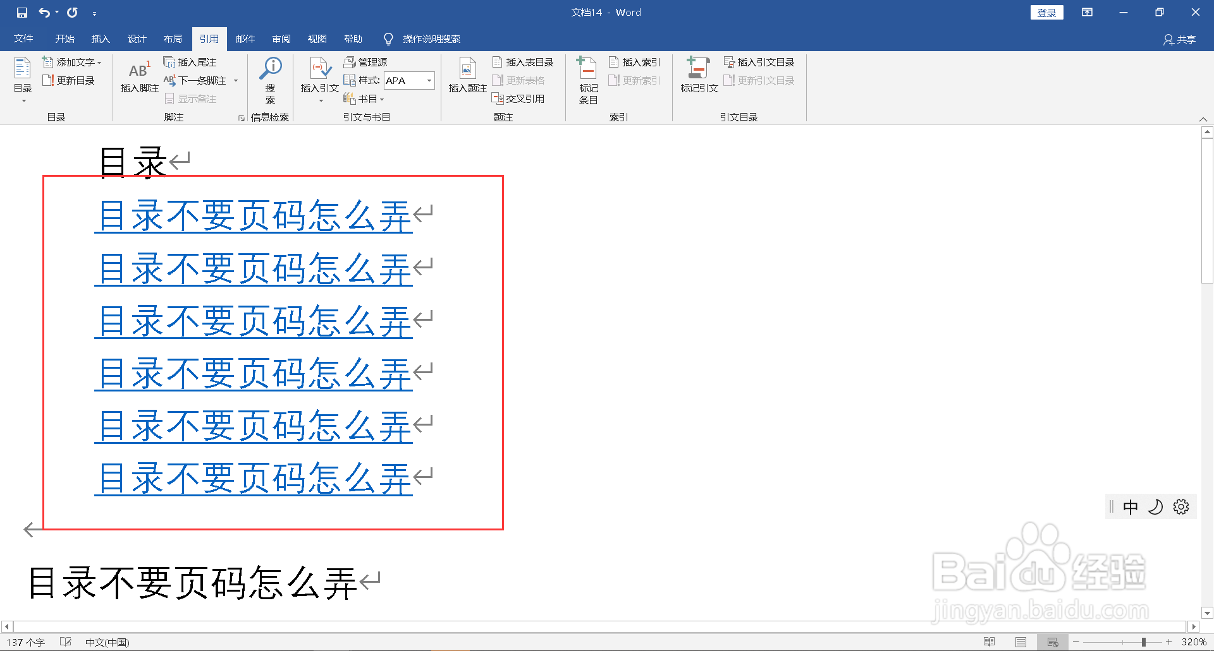The height and width of the screenshot is (651, 1214).
Task: Click 插入题注 caption button
Action: [467, 76]
